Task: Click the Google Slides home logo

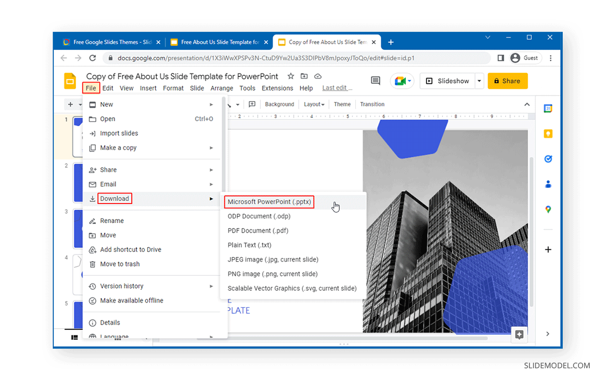Action: 70,82
